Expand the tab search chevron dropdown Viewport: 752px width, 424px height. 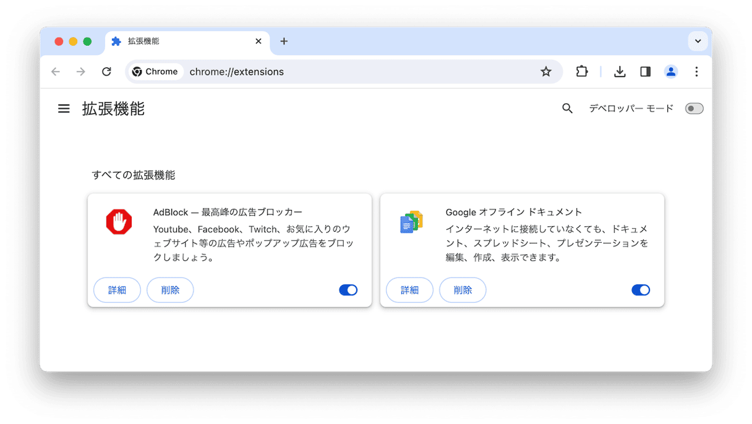(x=698, y=41)
